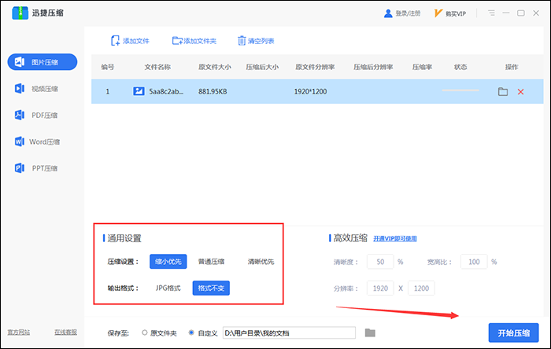Switch to Word压缩 in sidebar
The height and width of the screenshot is (349, 551).
pyautogui.click(x=37, y=141)
